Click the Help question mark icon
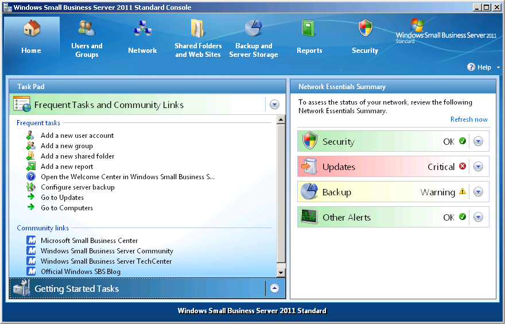The image size is (505, 324). (x=471, y=67)
